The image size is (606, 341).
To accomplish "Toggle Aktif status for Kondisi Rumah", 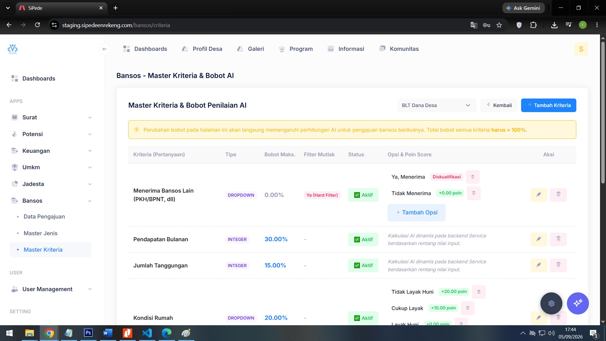I will [363, 318].
